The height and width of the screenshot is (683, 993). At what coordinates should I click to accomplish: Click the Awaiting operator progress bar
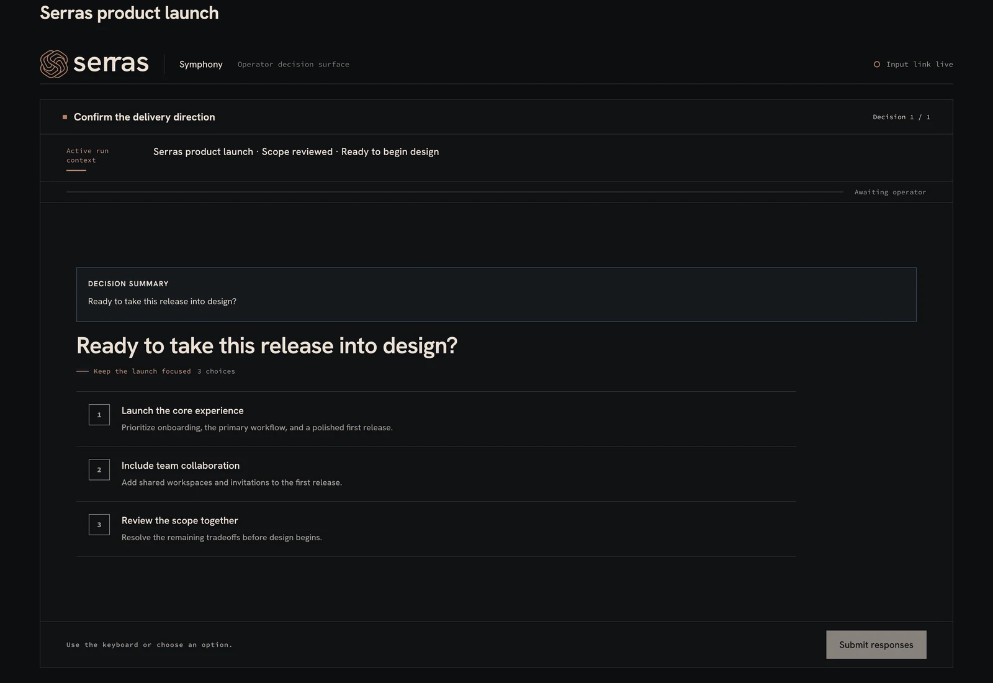pos(455,192)
